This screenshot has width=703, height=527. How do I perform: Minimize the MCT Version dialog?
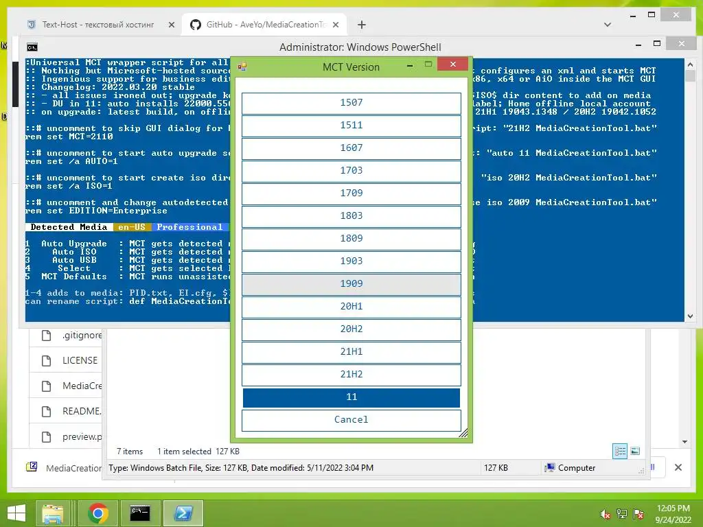(410, 65)
